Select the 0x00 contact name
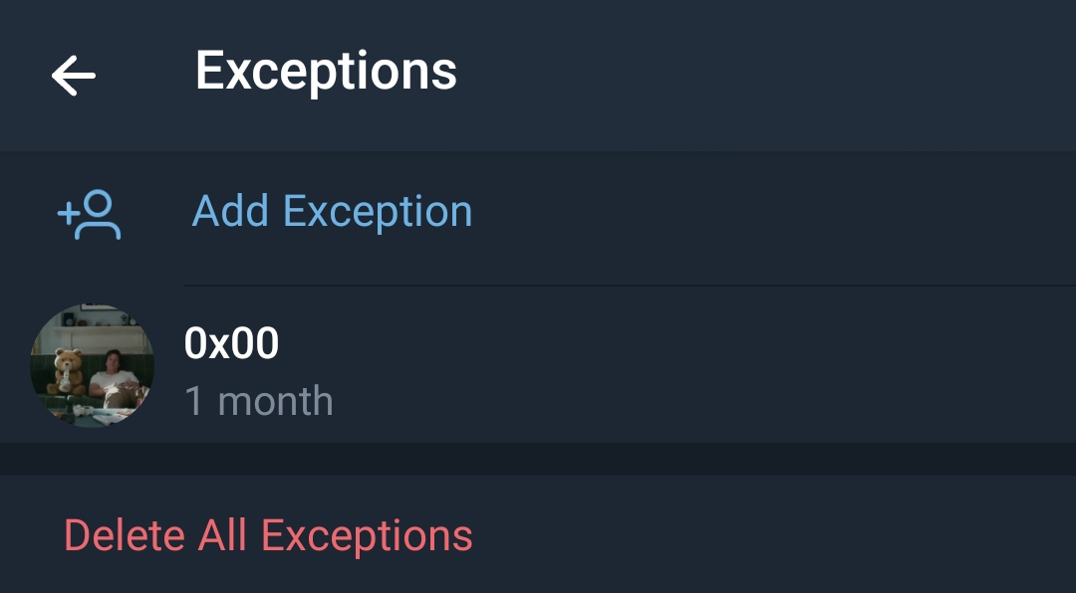The image size is (1076, 593). click(231, 344)
